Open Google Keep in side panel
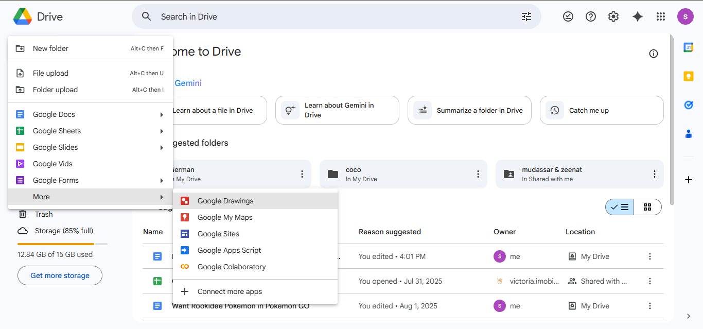Image resolution: width=703 pixels, height=329 pixels. pos(688,76)
